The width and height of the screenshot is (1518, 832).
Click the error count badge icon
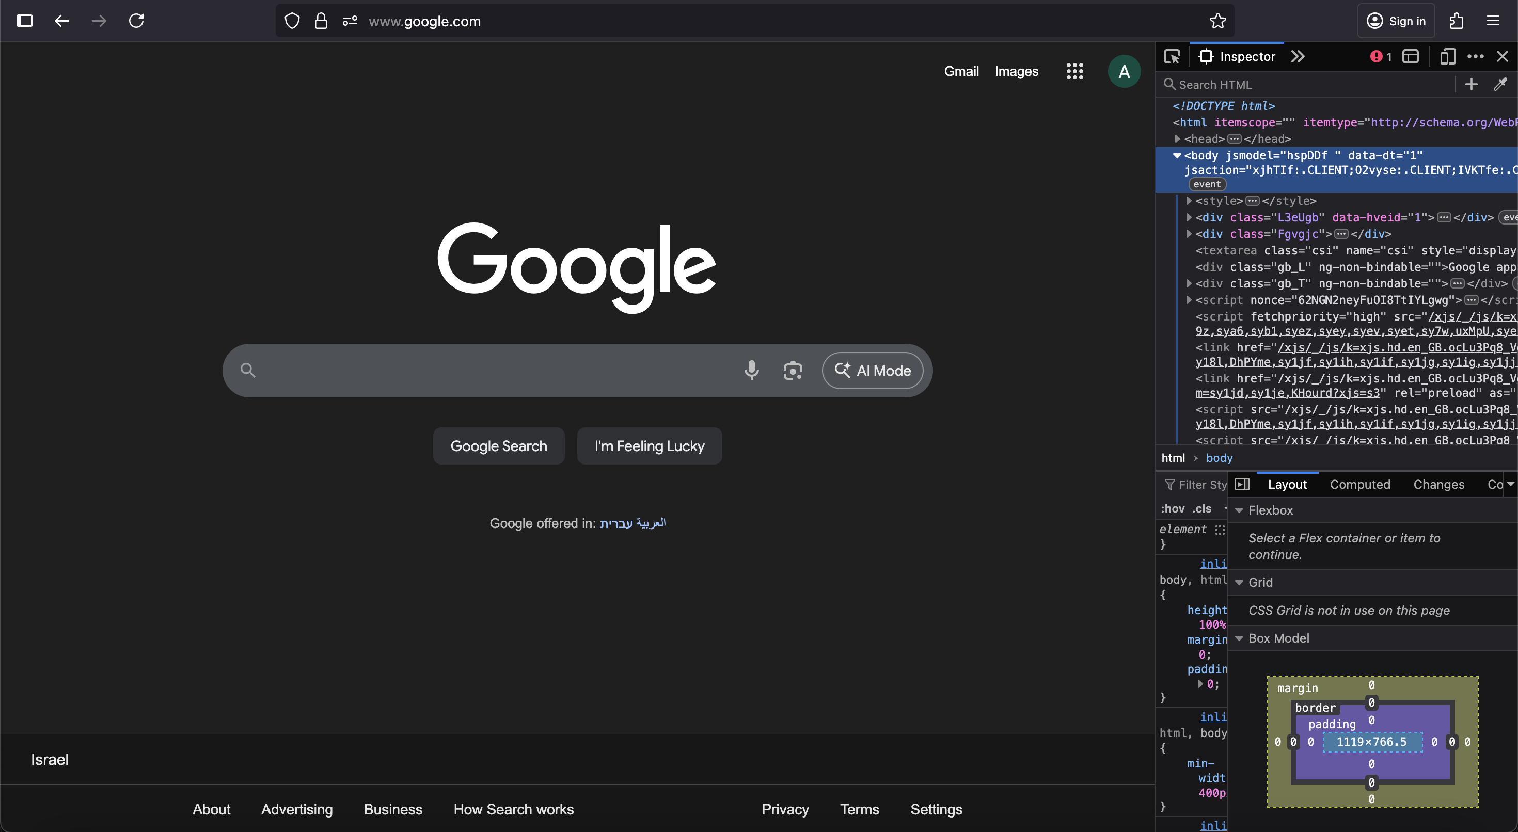[x=1380, y=57]
